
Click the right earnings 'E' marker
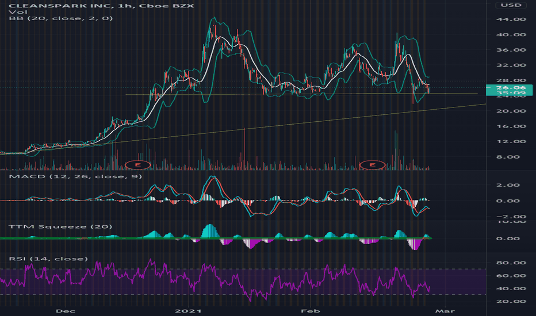(373, 165)
